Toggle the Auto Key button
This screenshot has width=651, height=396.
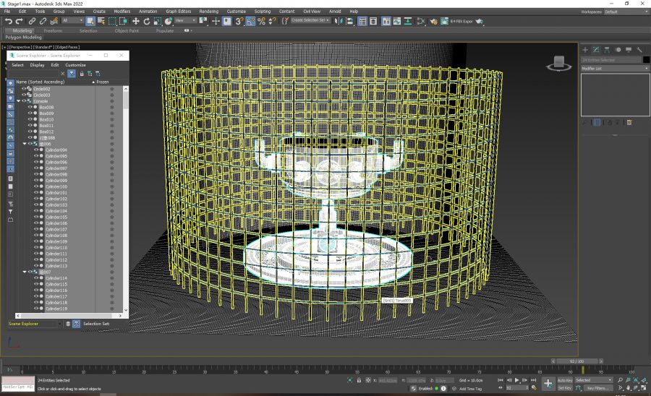tap(565, 379)
